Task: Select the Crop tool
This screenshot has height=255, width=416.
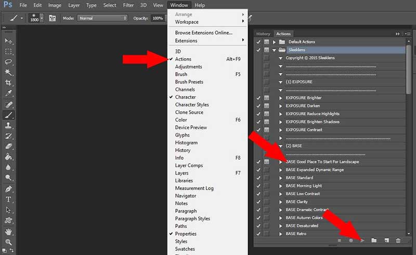Action: coord(8,83)
